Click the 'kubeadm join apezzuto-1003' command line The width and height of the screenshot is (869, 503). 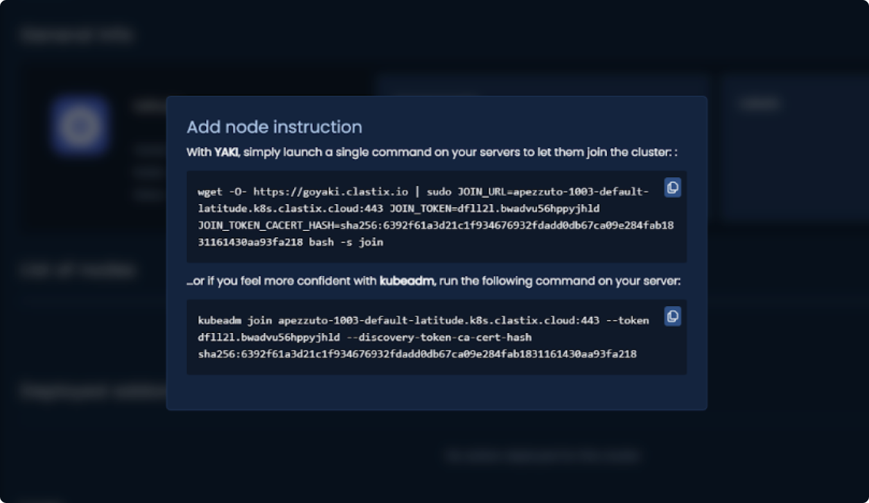point(423,320)
